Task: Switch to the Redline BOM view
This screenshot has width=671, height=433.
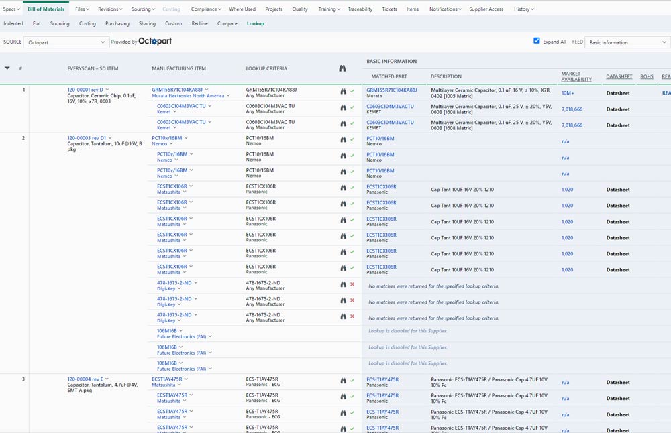Action: [199, 23]
